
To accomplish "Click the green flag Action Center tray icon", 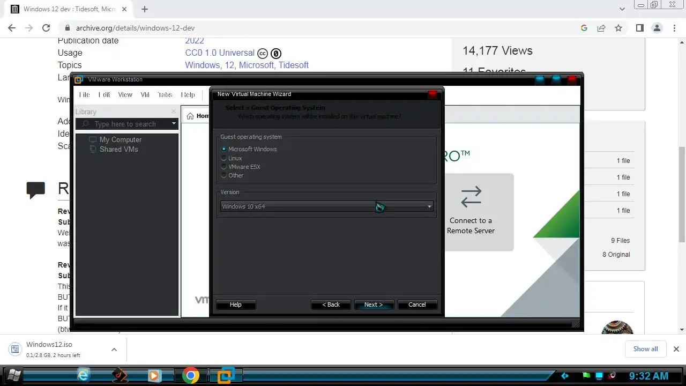I will coord(587,376).
